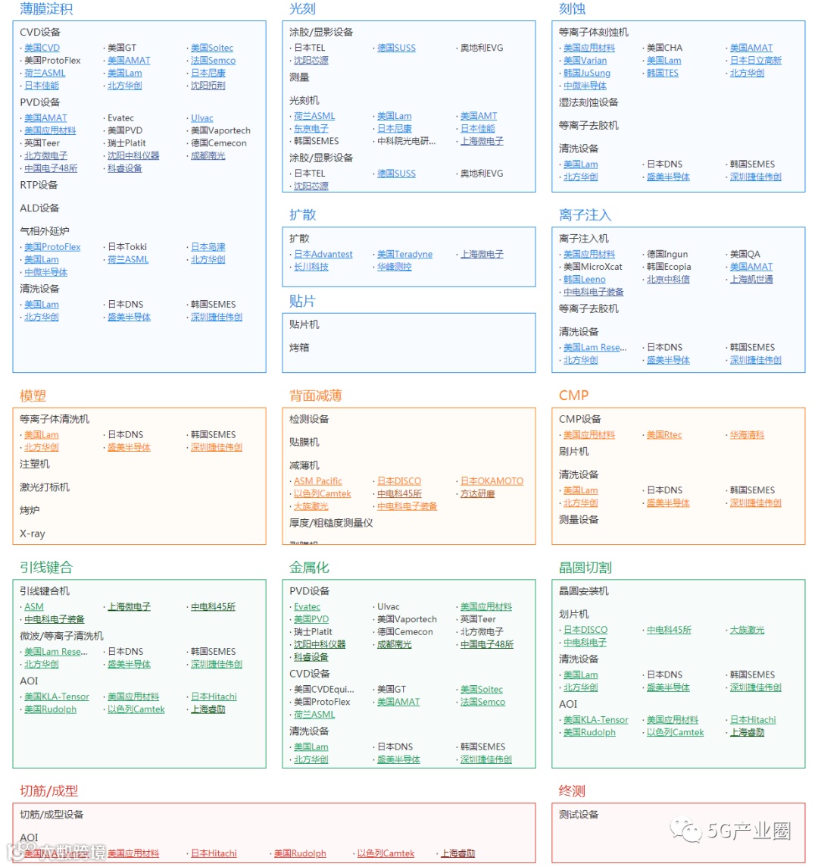Click 美国Rudolph link in 切筋/成型 section
This screenshot has width=818, height=867.
tap(300, 854)
